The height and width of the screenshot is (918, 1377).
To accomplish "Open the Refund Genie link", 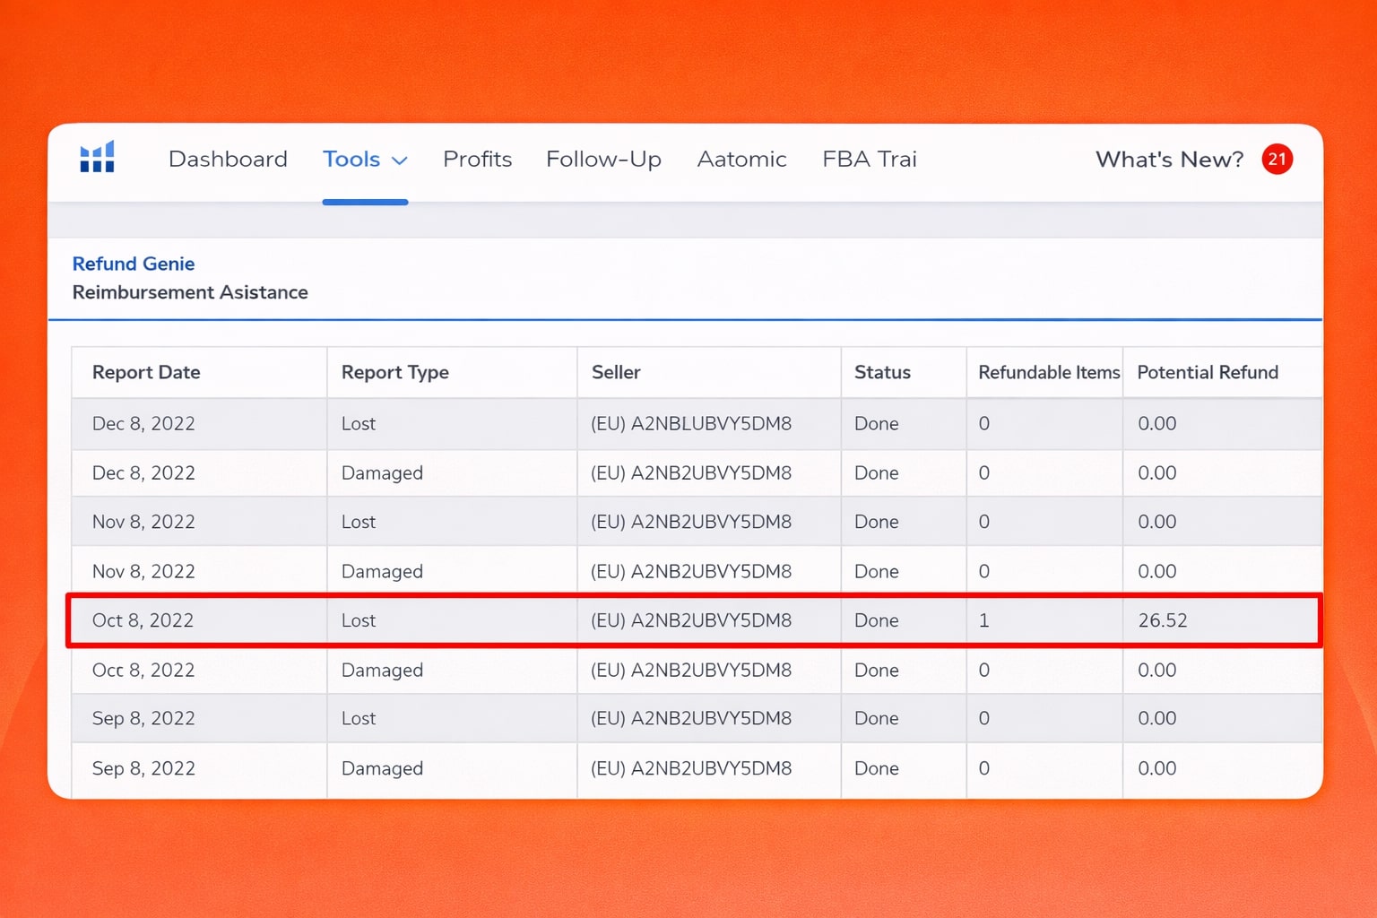I will point(133,264).
